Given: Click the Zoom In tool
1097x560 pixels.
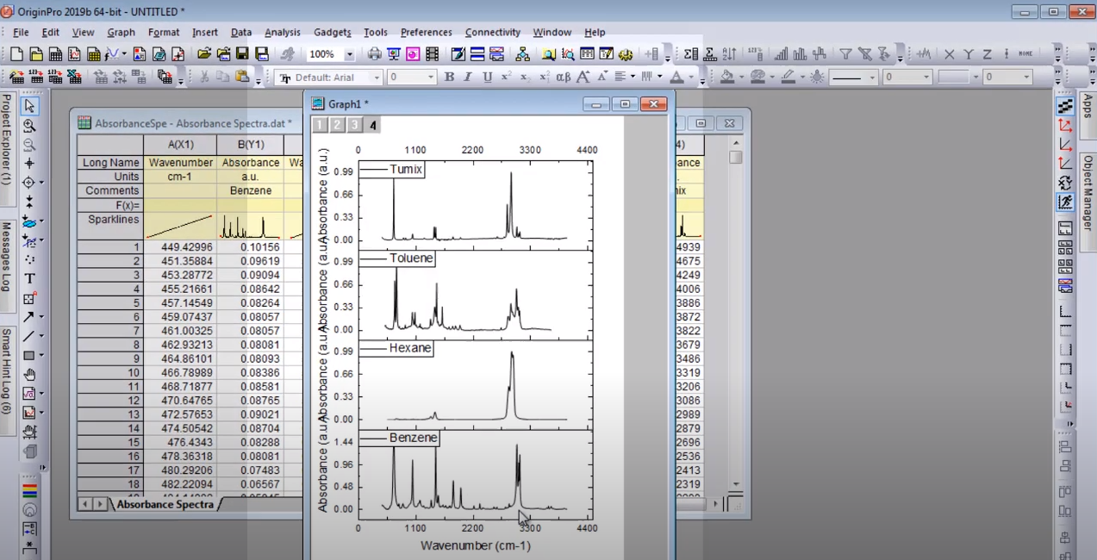Looking at the screenshot, I should pyautogui.click(x=29, y=126).
